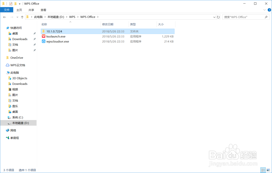This screenshot has width=272, height=173.
Task: Switch to the 查看 ribbon tab
Action: click(43, 10)
